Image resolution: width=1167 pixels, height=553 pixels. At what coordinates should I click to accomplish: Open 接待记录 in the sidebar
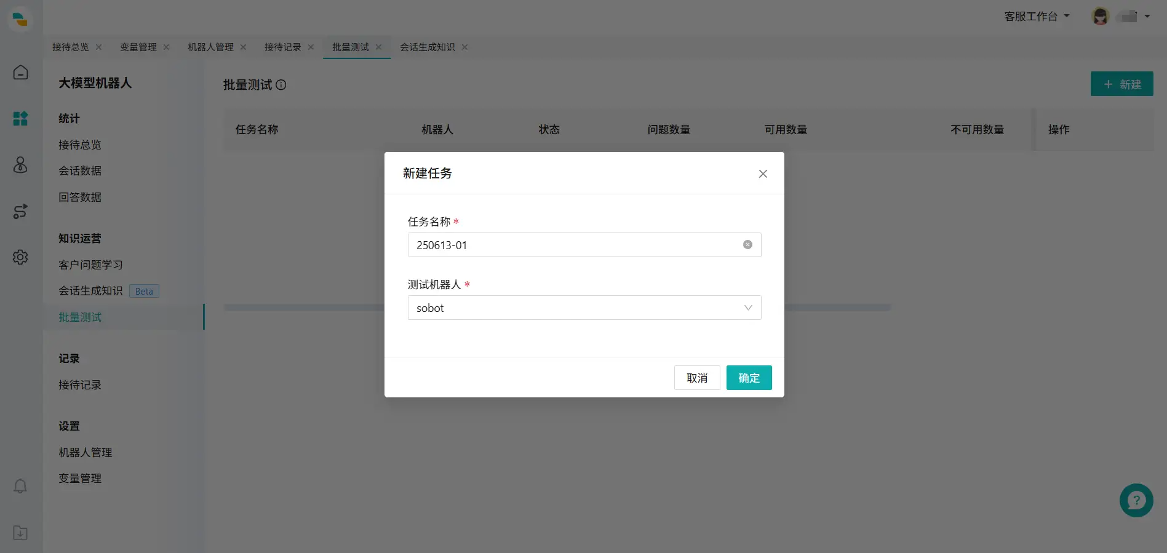80,385
